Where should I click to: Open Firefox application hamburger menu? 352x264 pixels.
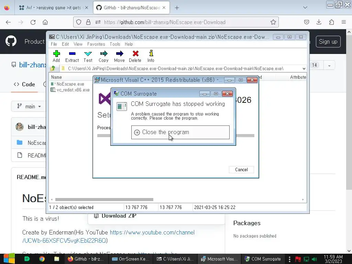click(344, 22)
